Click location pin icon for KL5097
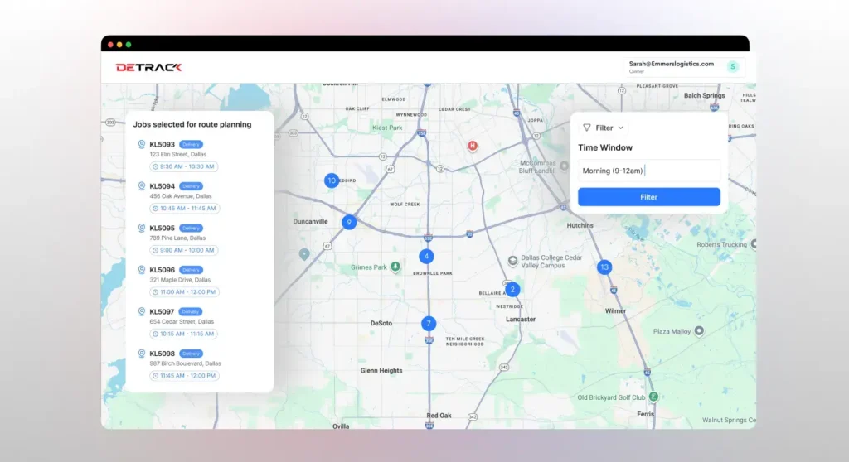This screenshot has height=462, width=849. coord(141,311)
